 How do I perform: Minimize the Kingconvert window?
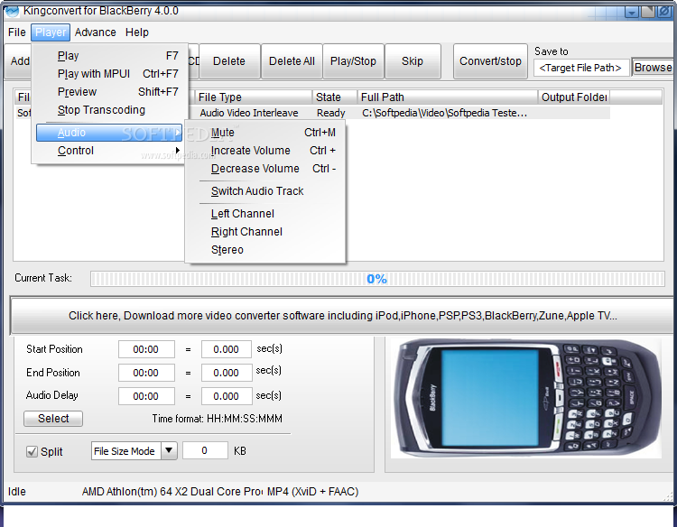coord(632,12)
